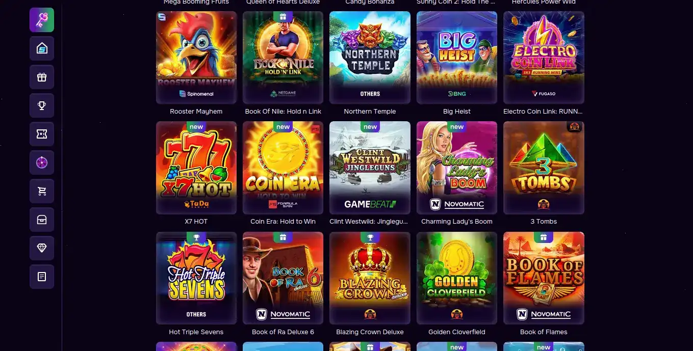Open the wheel of fortune icon
The image size is (693, 351).
42,163
